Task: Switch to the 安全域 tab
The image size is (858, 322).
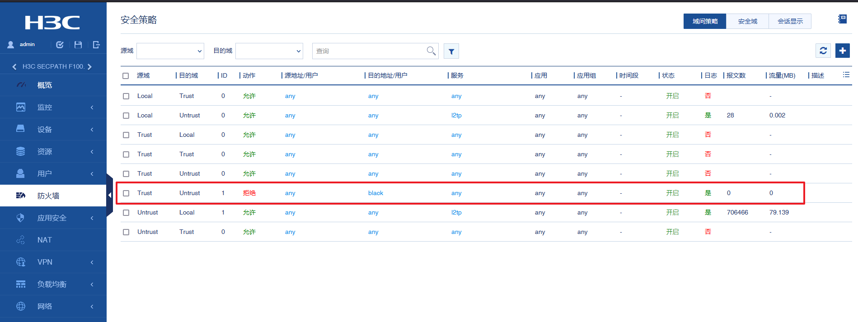Action: [747, 21]
